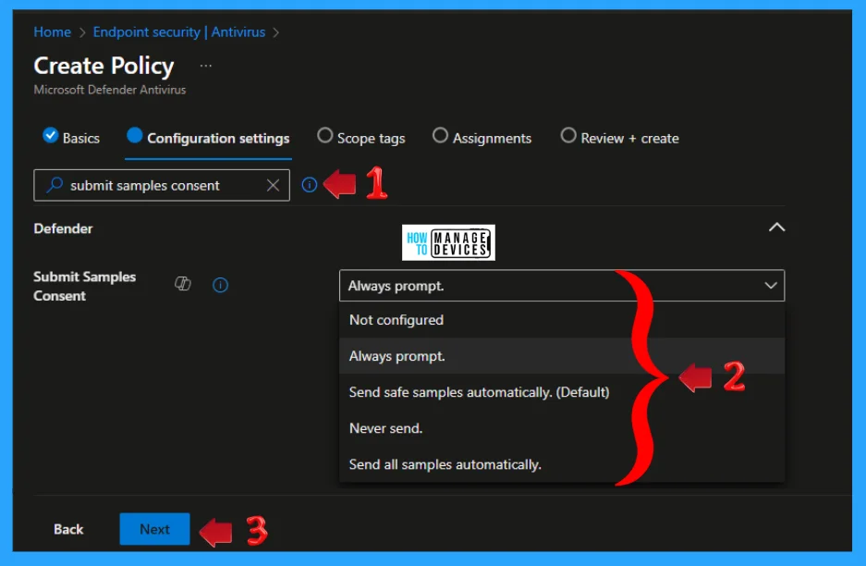Open Endpoint security | Antivirus breadcrumb
Screen dimensions: 866x566
[179, 32]
